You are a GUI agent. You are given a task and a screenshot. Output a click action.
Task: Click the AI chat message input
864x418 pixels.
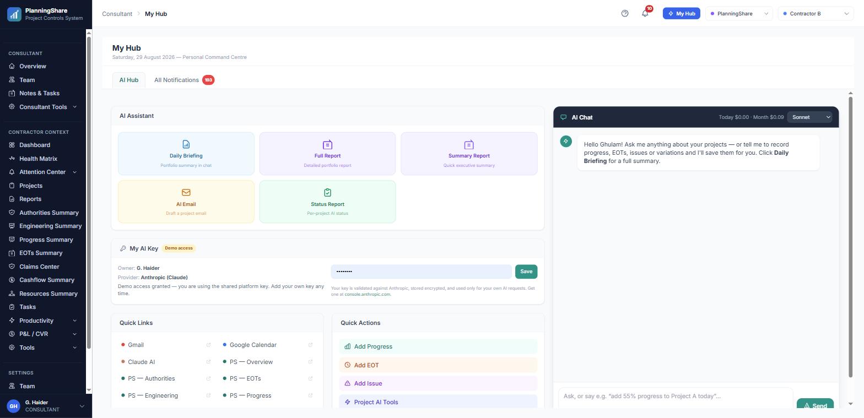tap(676, 397)
